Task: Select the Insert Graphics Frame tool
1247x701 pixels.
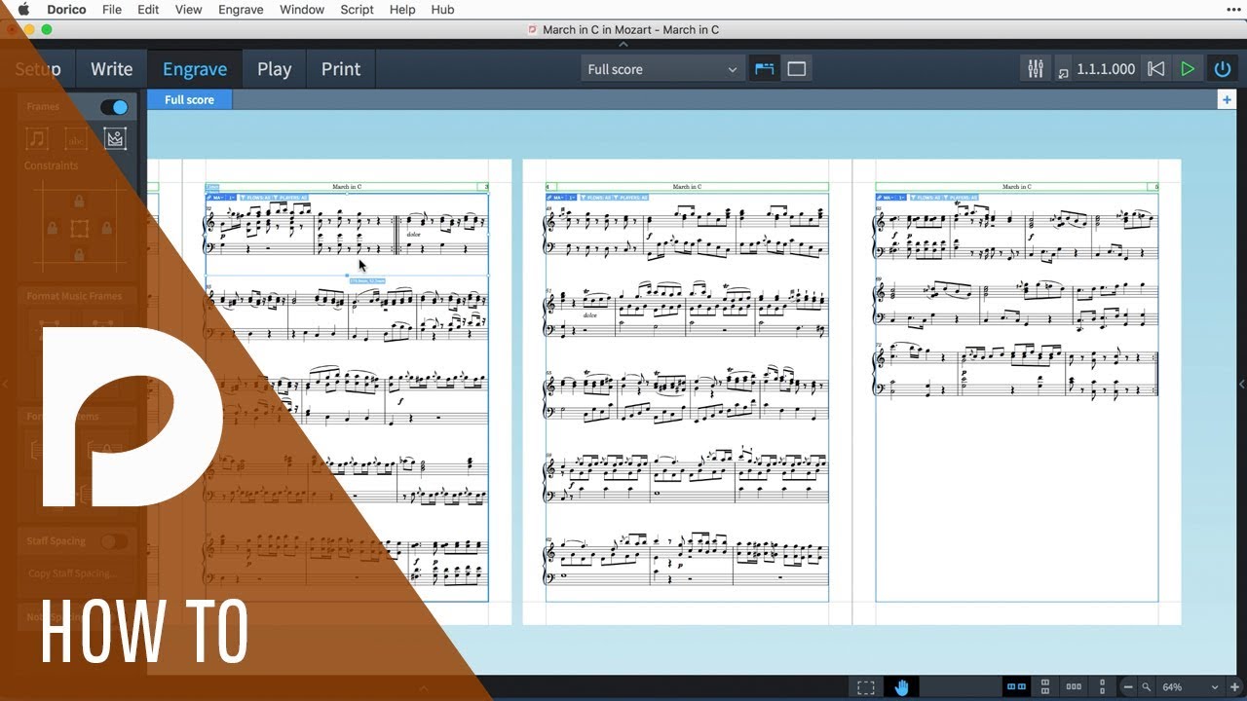Action: [115, 139]
